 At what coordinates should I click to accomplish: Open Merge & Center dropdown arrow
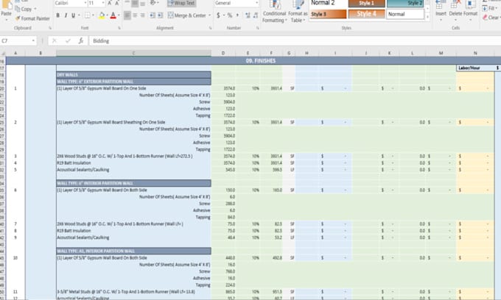click(209, 15)
